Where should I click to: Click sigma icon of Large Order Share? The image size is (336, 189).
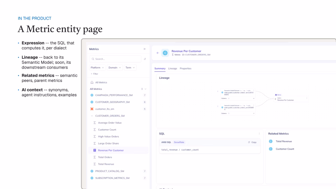94,143
